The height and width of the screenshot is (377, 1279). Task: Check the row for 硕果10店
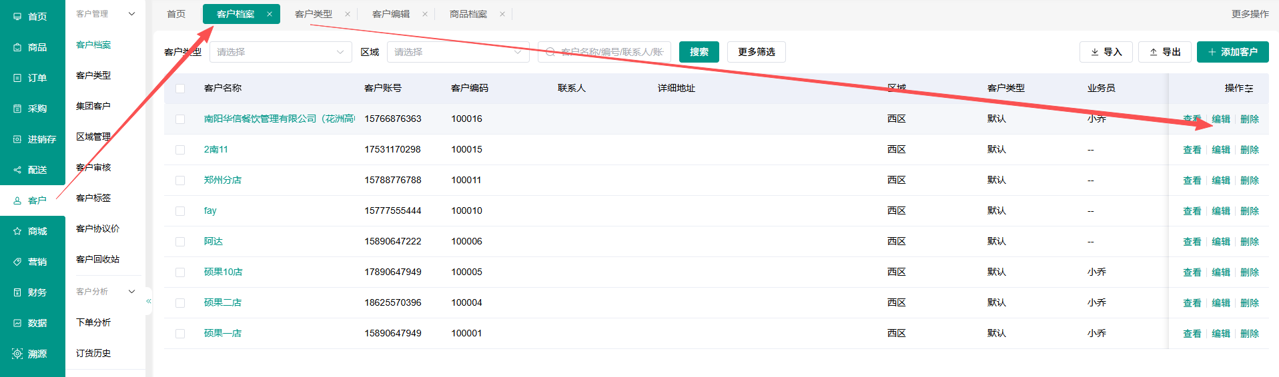[180, 272]
